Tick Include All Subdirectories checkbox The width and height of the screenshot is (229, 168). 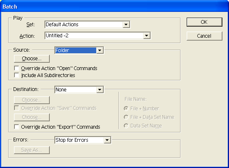16,75
